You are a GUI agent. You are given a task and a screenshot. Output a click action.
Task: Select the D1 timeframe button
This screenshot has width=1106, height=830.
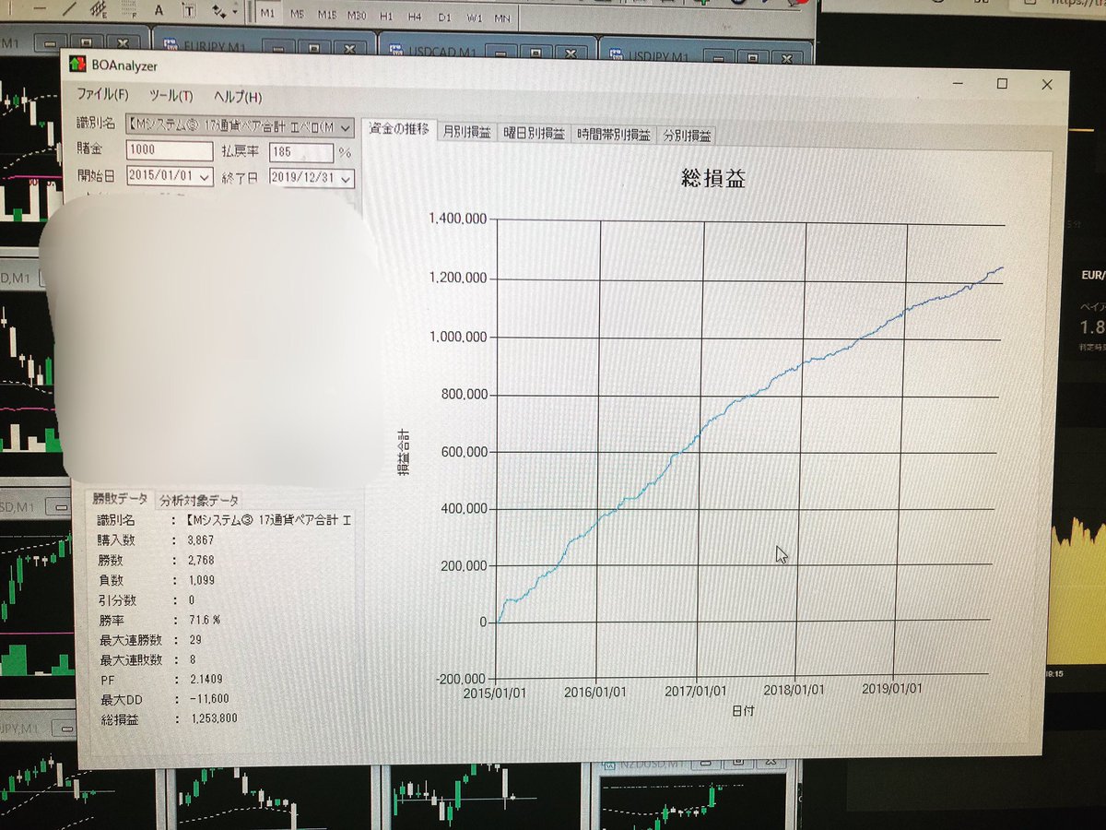tap(444, 18)
